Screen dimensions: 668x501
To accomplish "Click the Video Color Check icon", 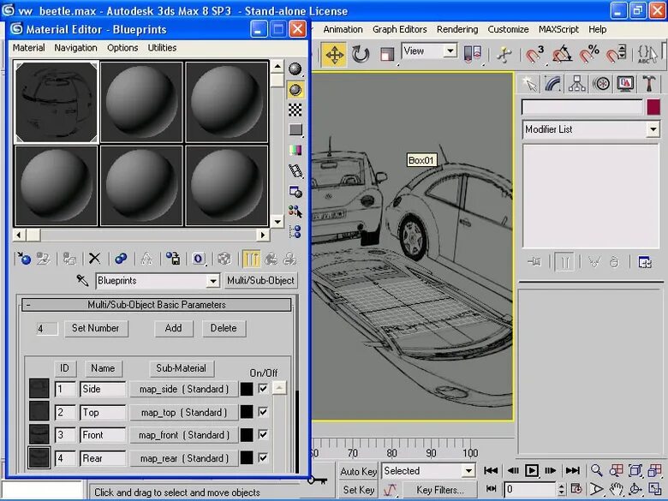I will pyautogui.click(x=295, y=150).
